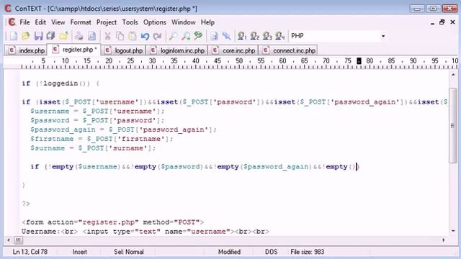Switch to the core.inc.php tab
The height and width of the screenshot is (259, 461).
tap(233, 50)
